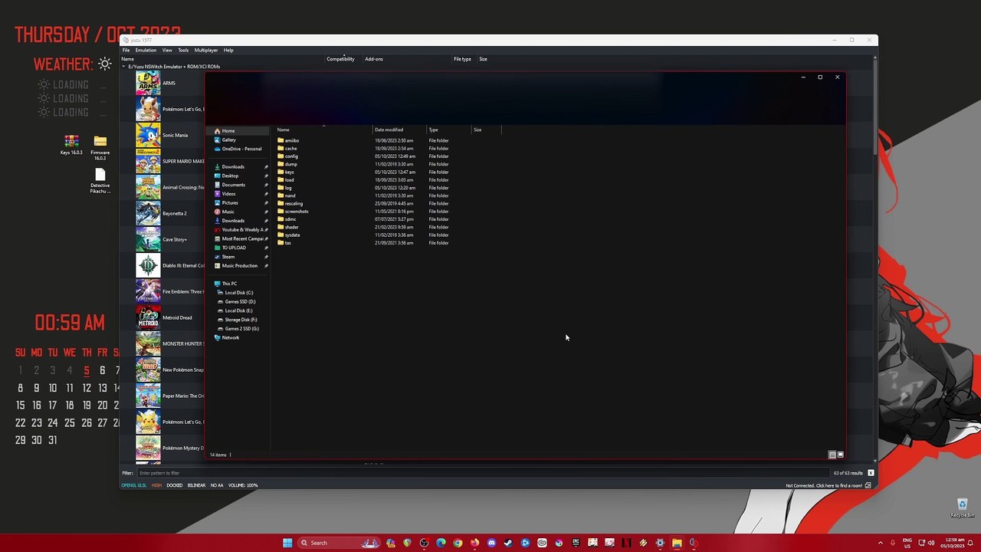Toggle BILINEAR filter in yuzu status bar

196,485
